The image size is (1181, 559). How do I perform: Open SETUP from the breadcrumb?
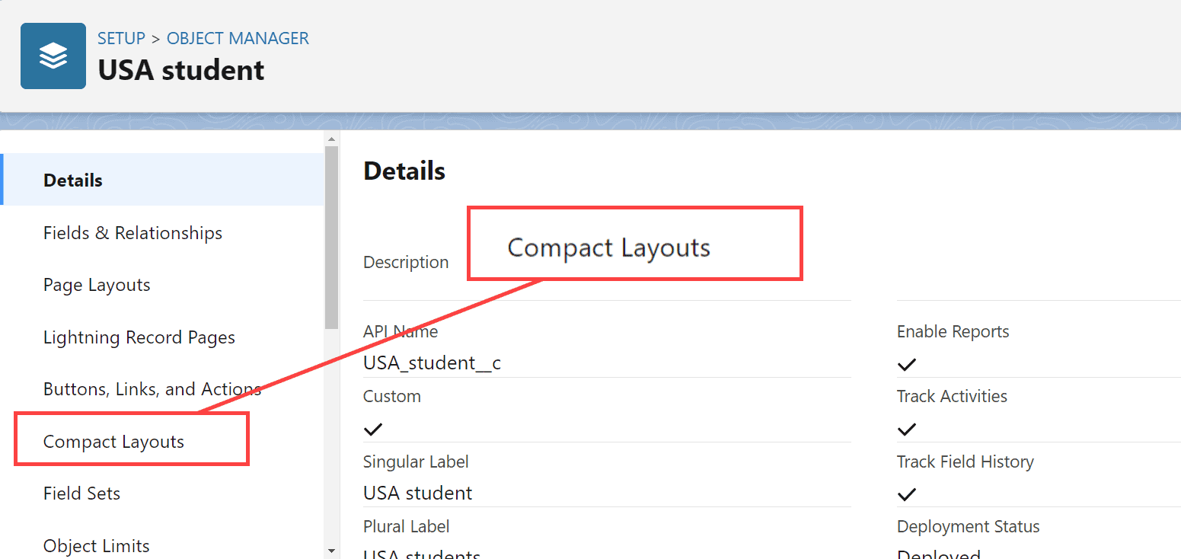tap(121, 37)
